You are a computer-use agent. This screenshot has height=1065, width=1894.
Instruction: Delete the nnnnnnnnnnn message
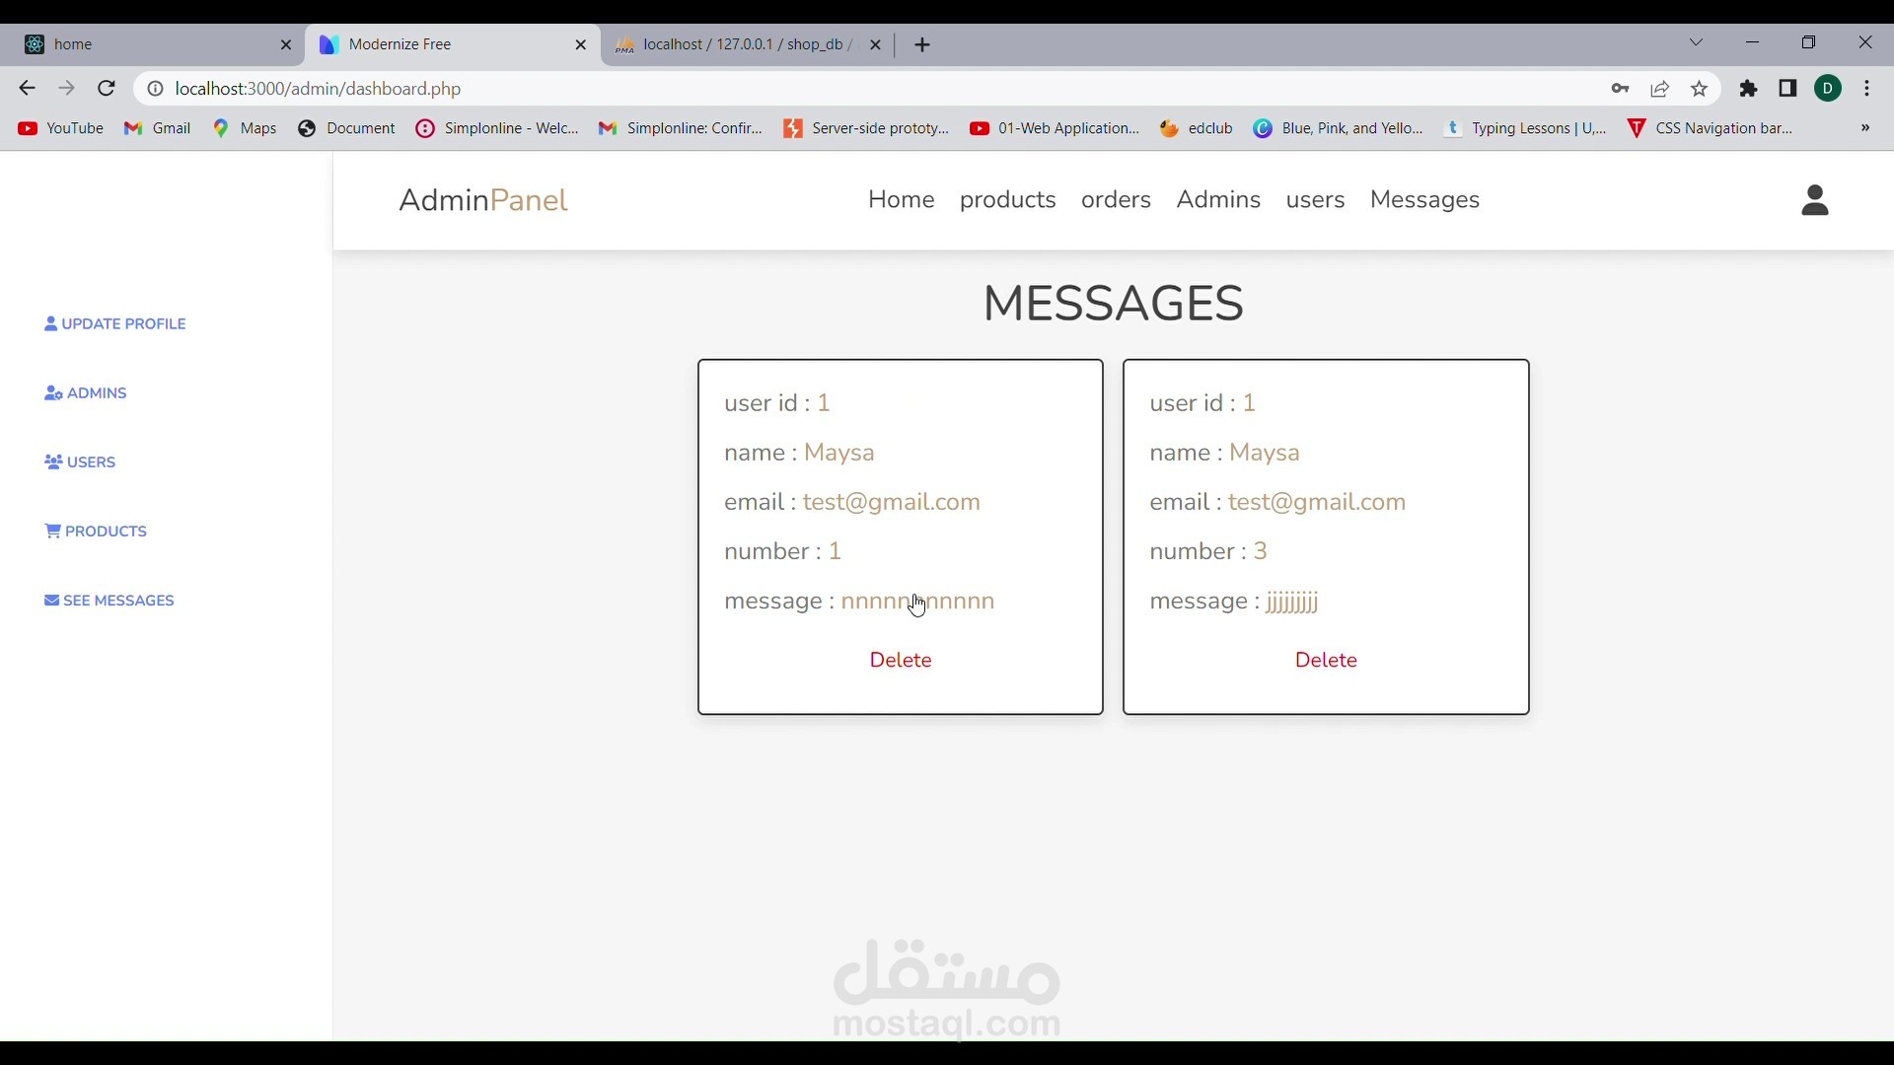pos(900,661)
